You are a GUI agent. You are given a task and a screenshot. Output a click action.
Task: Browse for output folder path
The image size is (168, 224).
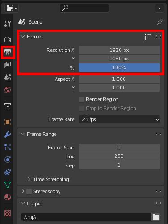[156, 217]
